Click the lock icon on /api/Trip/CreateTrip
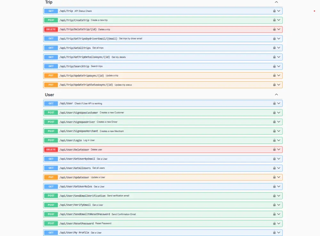The width and height of the screenshot is (320, 236). (x=274, y=20)
